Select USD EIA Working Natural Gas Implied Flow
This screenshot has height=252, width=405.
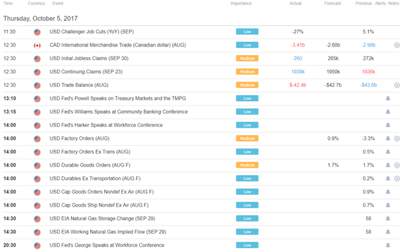(108, 232)
